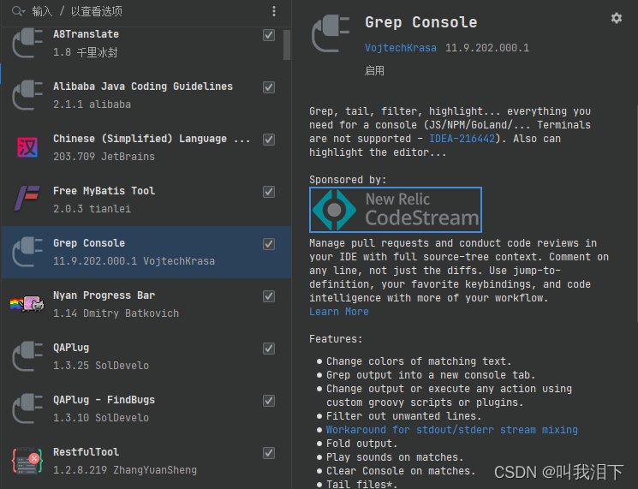Click '1.14 Dmitry Batkovich' text
Image resolution: width=638 pixels, height=489 pixels.
coord(116,313)
